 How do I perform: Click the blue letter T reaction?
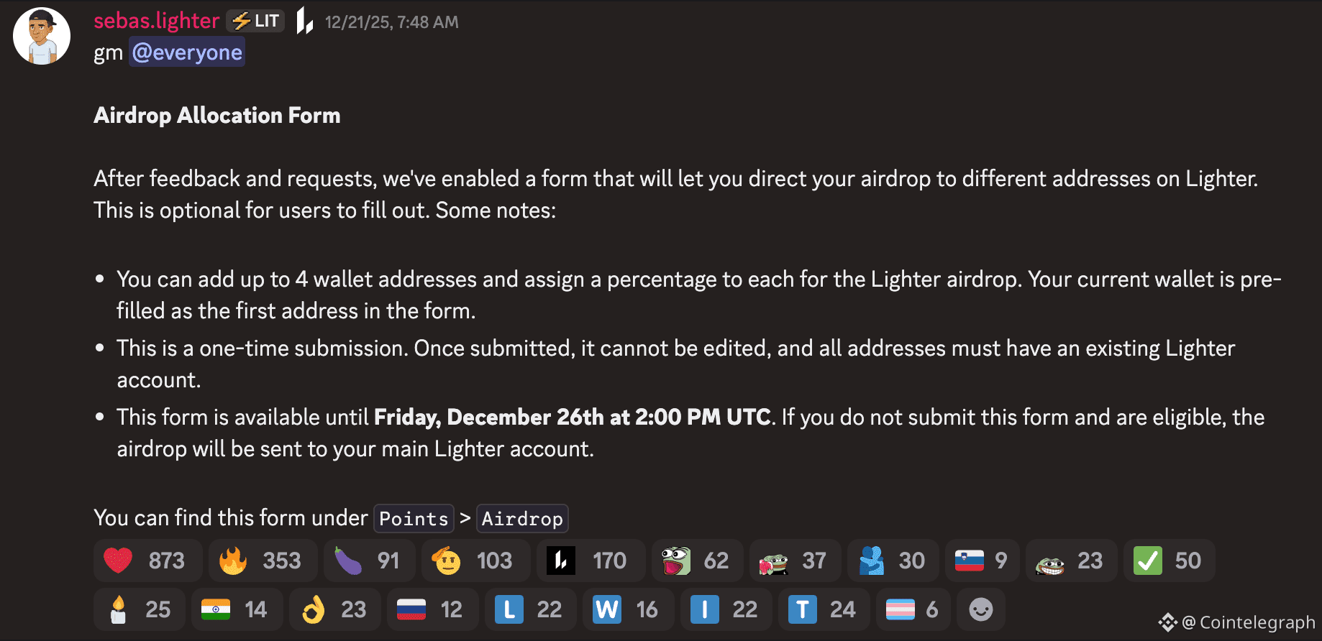[824, 609]
